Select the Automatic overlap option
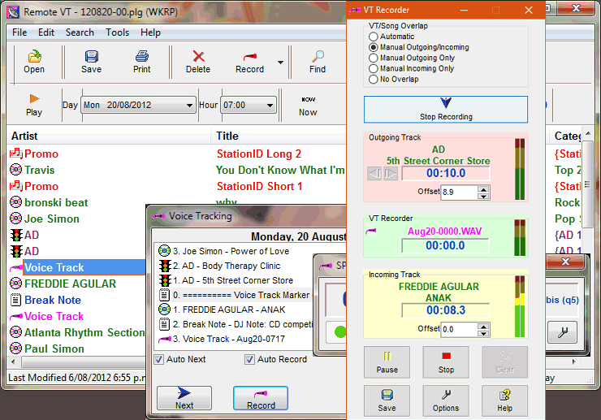Screen dimensions: 601x420 point(374,37)
